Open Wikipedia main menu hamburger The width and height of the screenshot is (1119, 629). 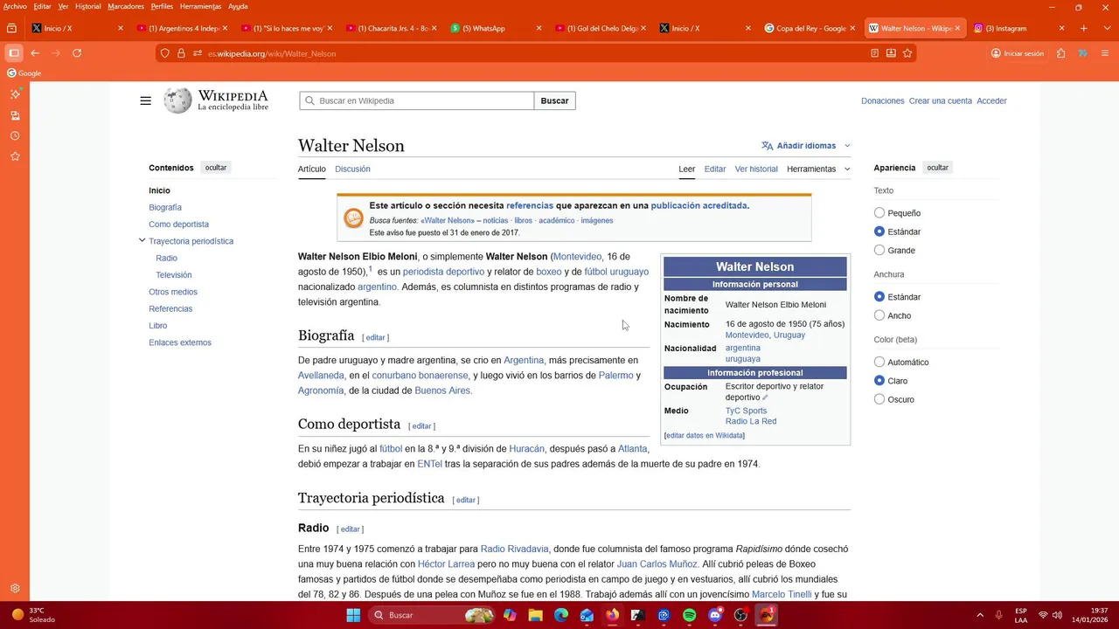[x=145, y=100]
